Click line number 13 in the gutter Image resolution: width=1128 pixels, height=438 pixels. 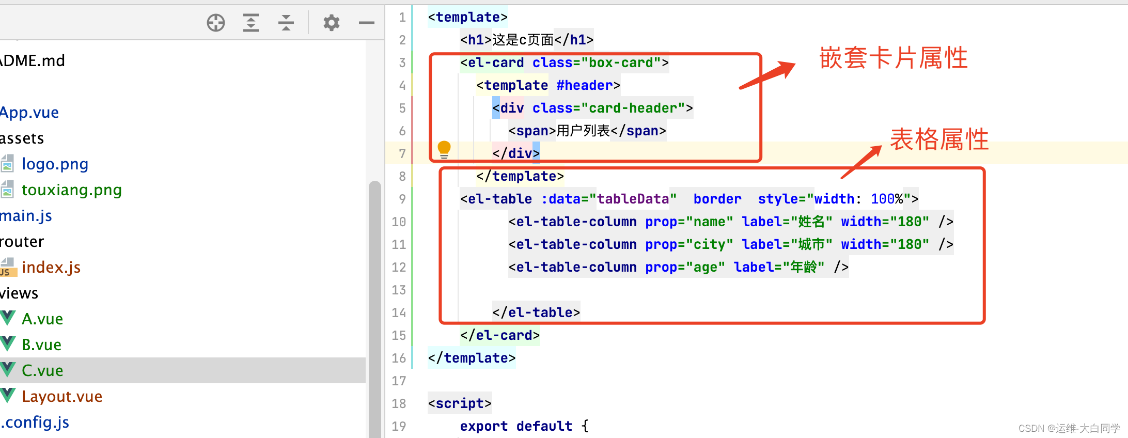(399, 290)
